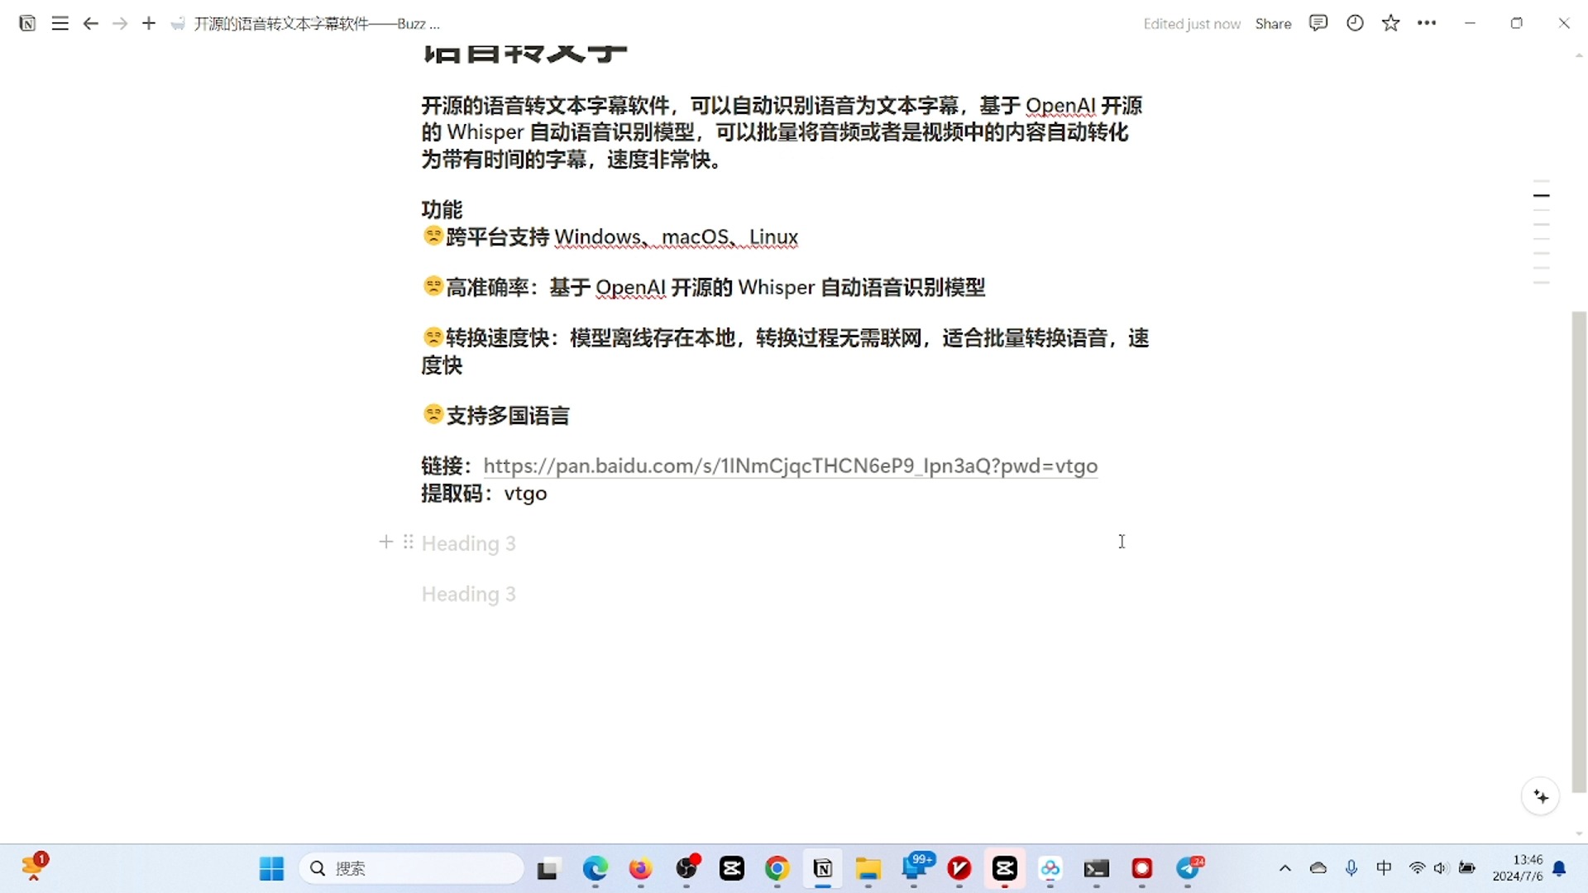Go back with the left arrow
Screen dimensions: 1588x893
coord(91,23)
